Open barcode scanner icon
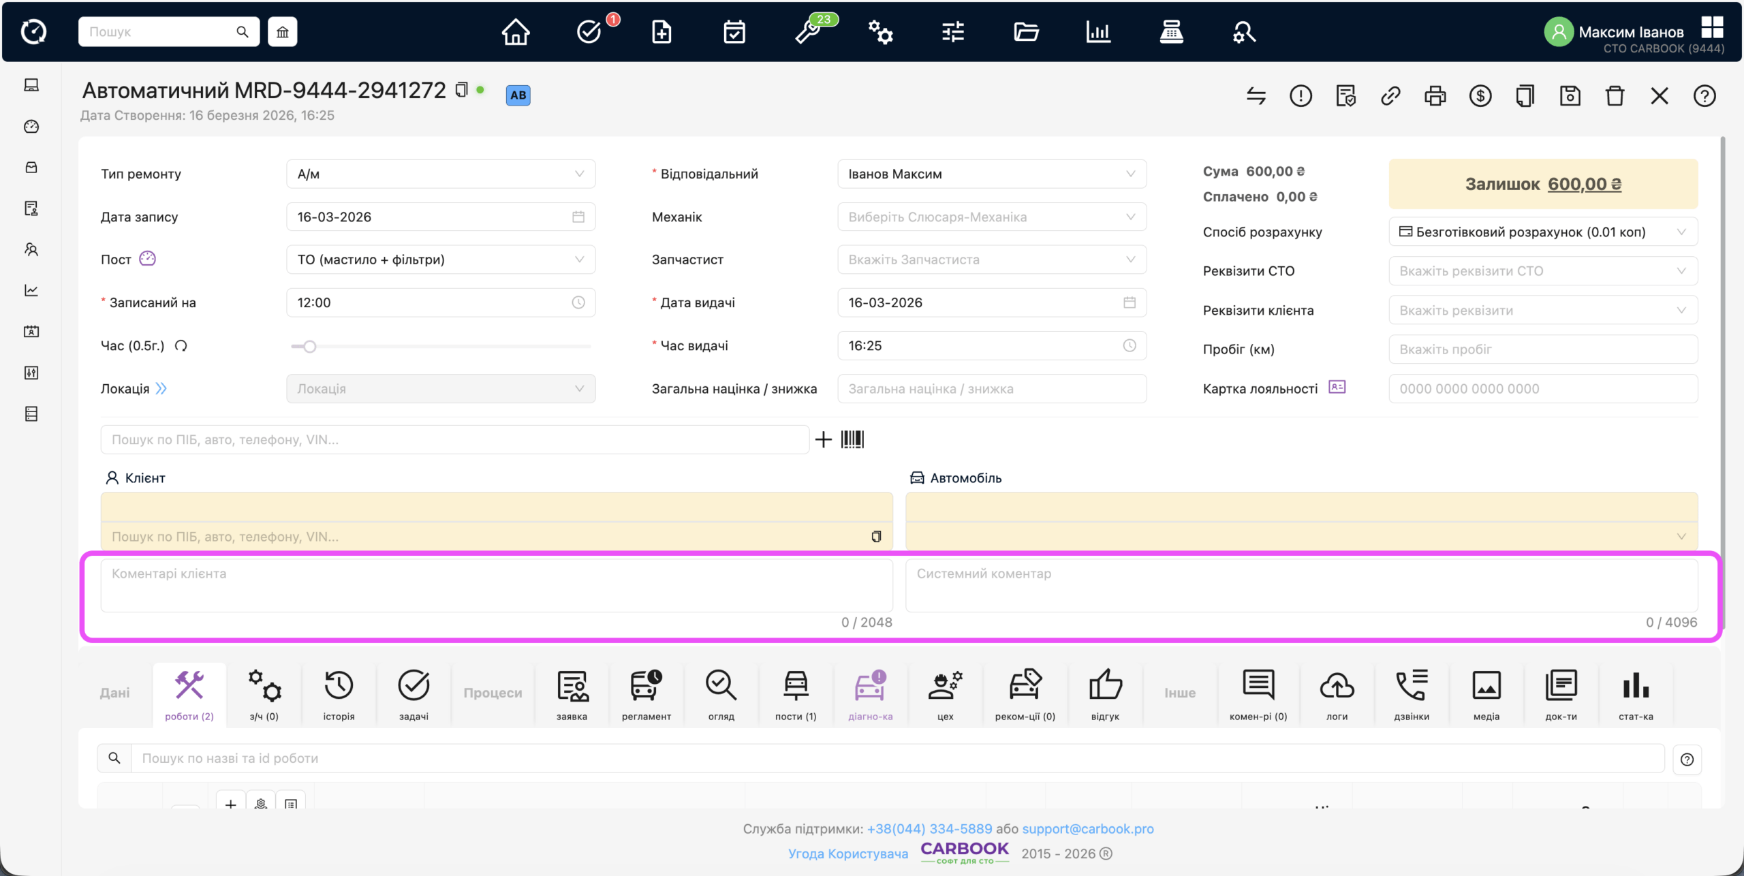This screenshot has height=876, width=1744. click(852, 439)
